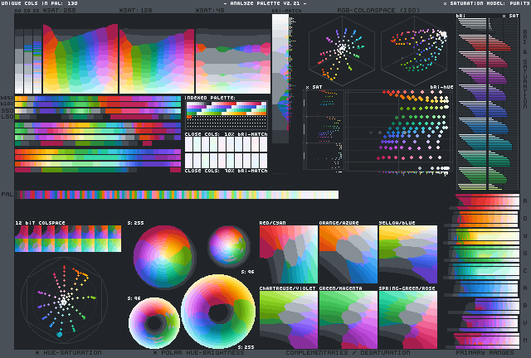Image resolution: width=531 pixels, height=358 pixels.
Task: Click the left RGB-Colorspace hexagon plot
Action: pos(341,50)
